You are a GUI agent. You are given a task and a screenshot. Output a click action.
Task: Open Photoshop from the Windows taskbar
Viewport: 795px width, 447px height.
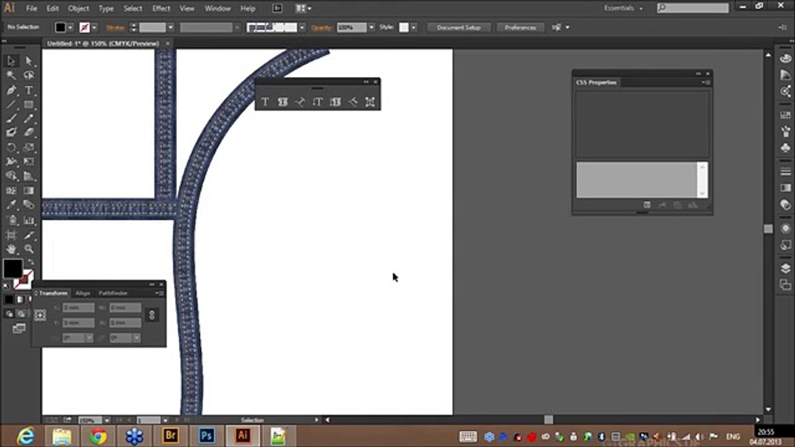(x=206, y=436)
